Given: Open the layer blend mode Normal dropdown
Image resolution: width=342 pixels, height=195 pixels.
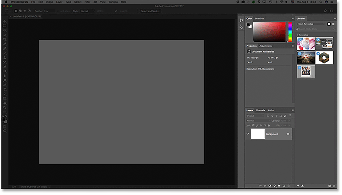Looking at the screenshot, I should pyautogui.click(x=258, y=121).
